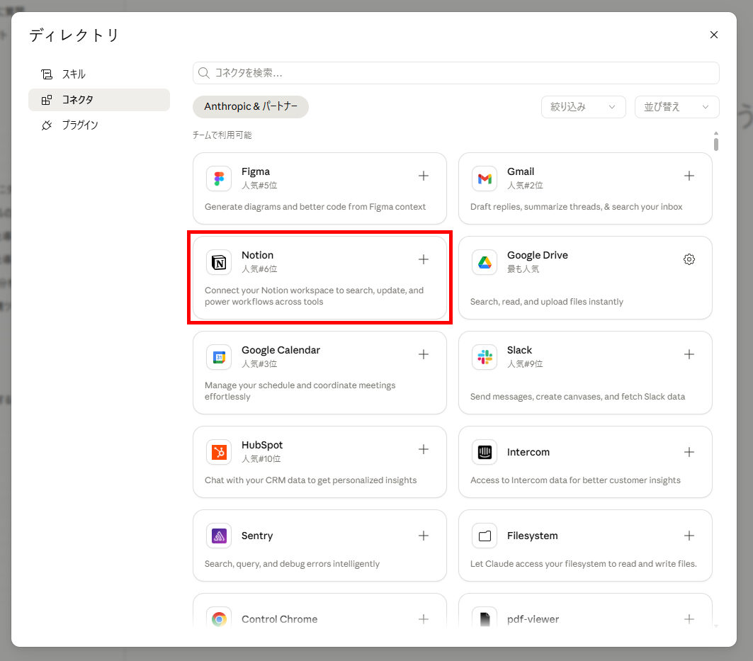Switch to the プラグイン section
The image size is (753, 661).
click(x=99, y=125)
